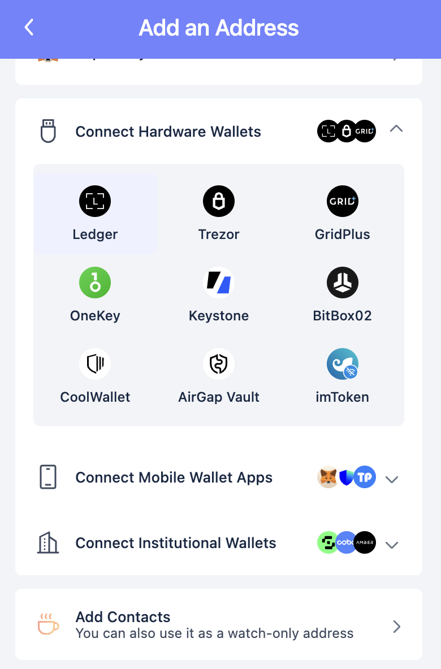This screenshot has width=441, height=669.
Task: Click the Amber institutional wallet icon
Action: [x=365, y=542]
